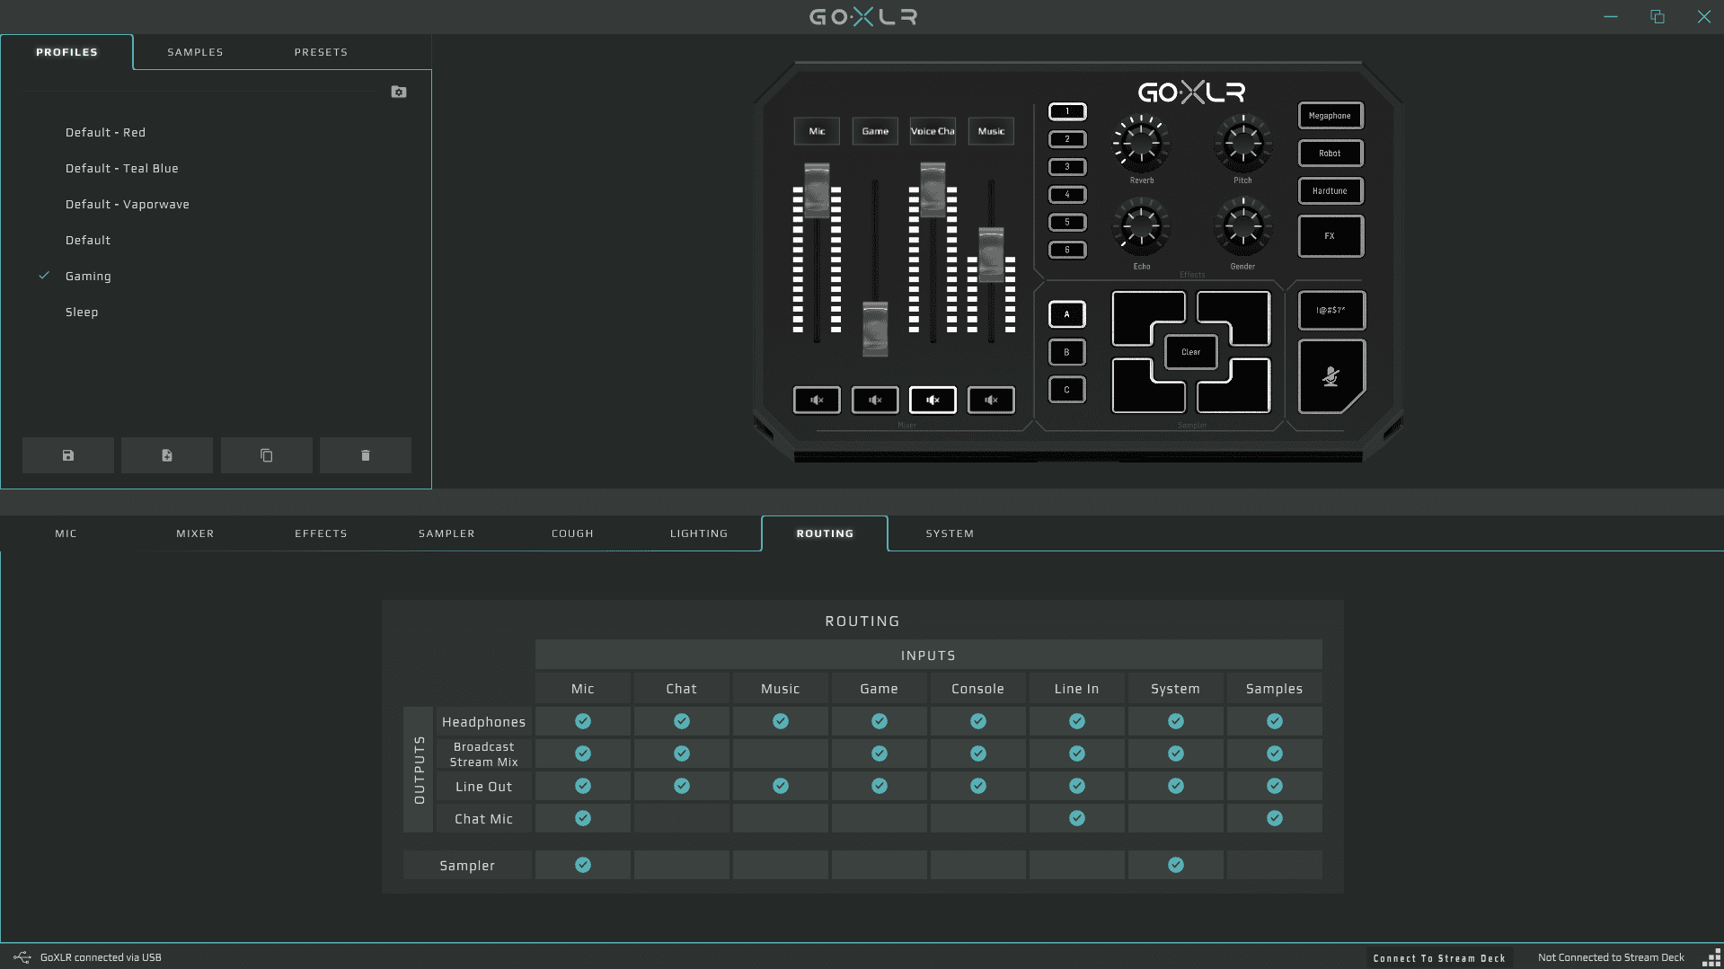
Task: Enable Music to Broadcast Stream Mix routing
Action: pyautogui.click(x=781, y=753)
